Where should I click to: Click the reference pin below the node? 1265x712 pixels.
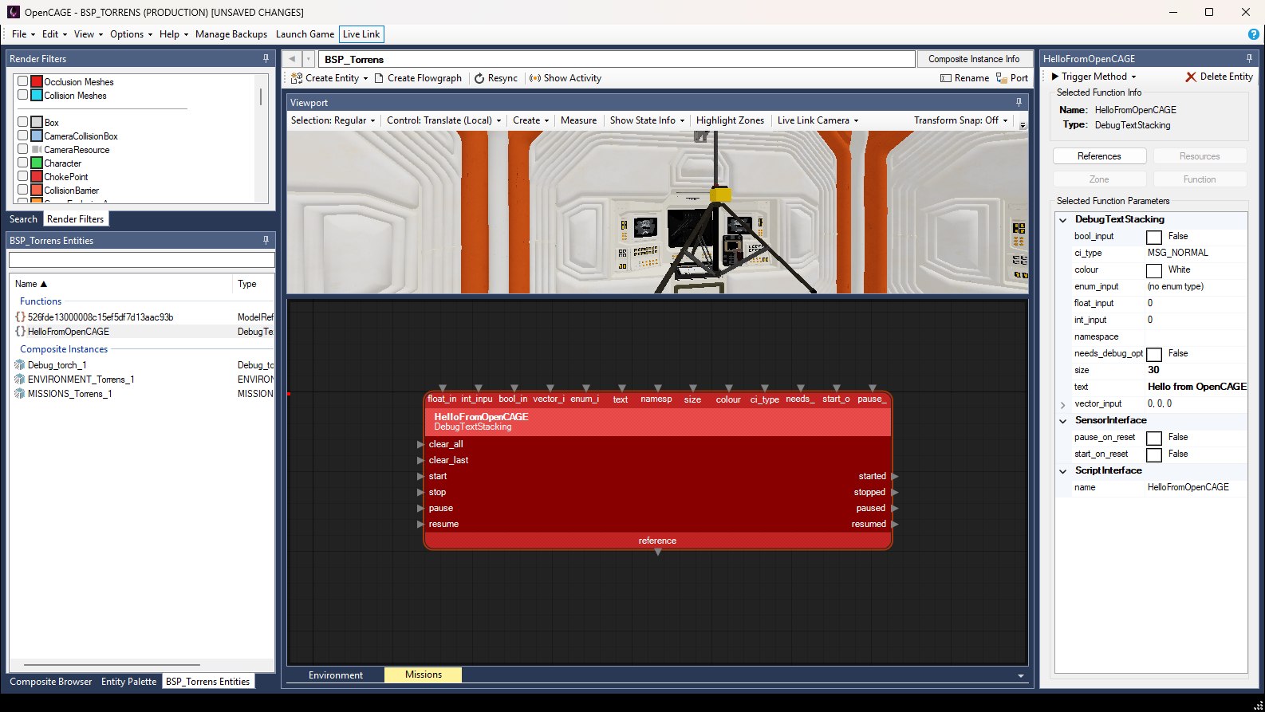click(657, 553)
